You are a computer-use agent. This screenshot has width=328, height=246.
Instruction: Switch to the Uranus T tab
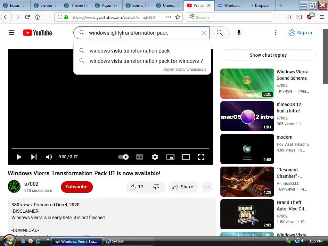click(x=168, y=5)
